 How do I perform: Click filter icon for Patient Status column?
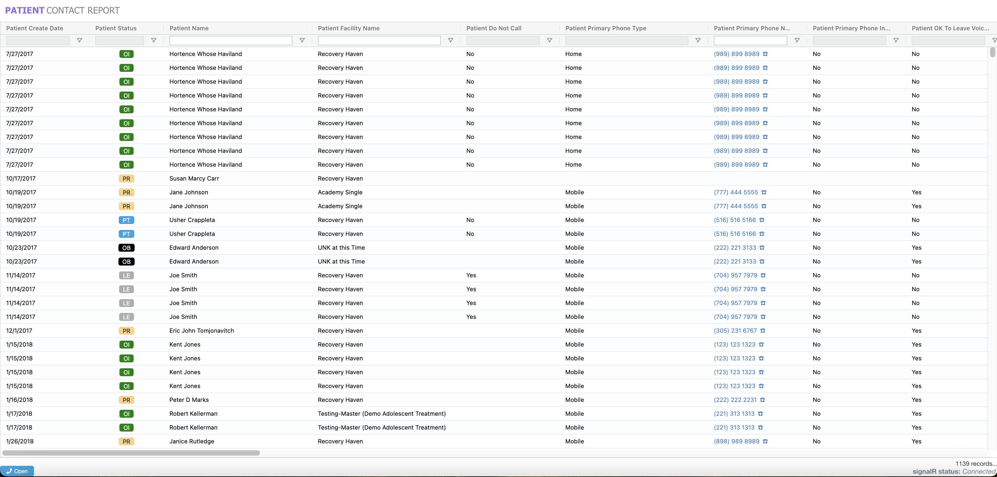click(x=154, y=40)
